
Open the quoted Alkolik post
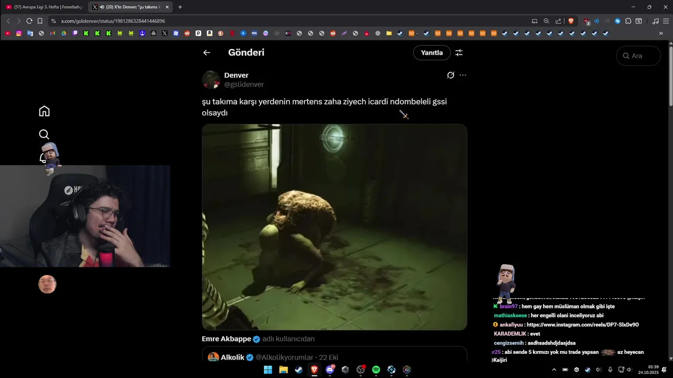click(334, 354)
